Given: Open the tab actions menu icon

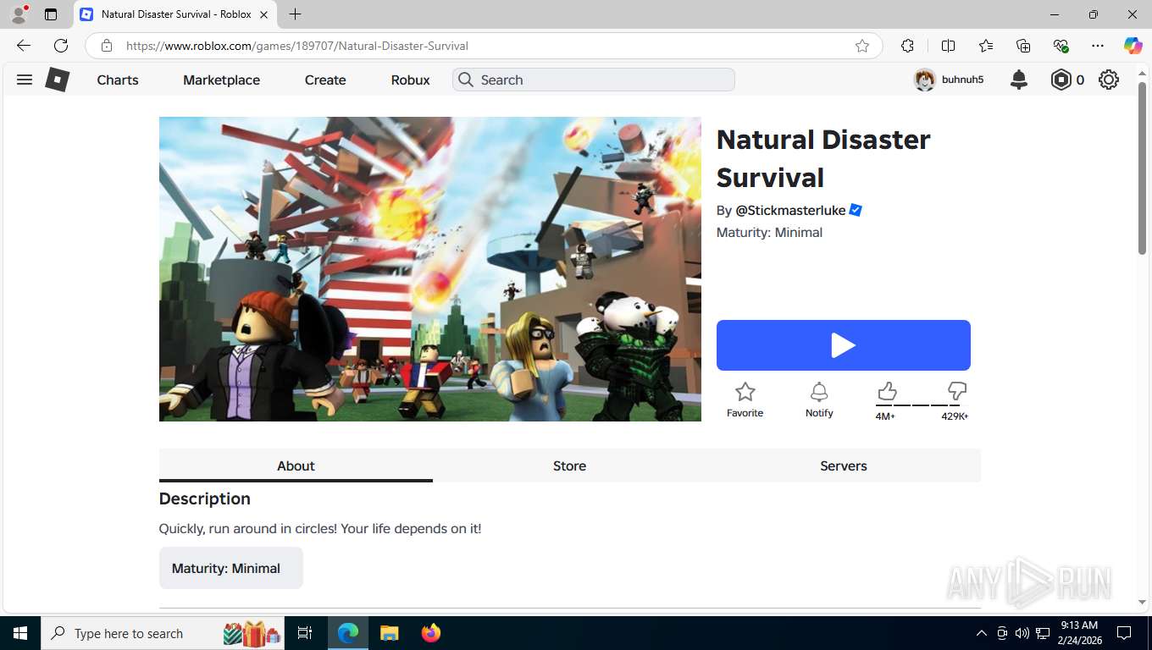Looking at the screenshot, I should (x=51, y=14).
